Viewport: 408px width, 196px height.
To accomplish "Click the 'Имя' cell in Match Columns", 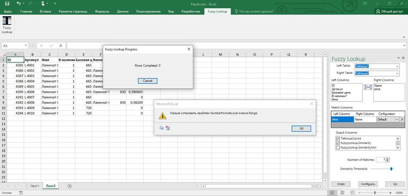I will point(342,119).
